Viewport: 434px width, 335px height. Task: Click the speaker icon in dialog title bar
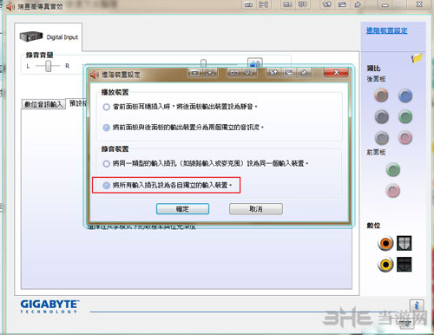[x=95, y=75]
